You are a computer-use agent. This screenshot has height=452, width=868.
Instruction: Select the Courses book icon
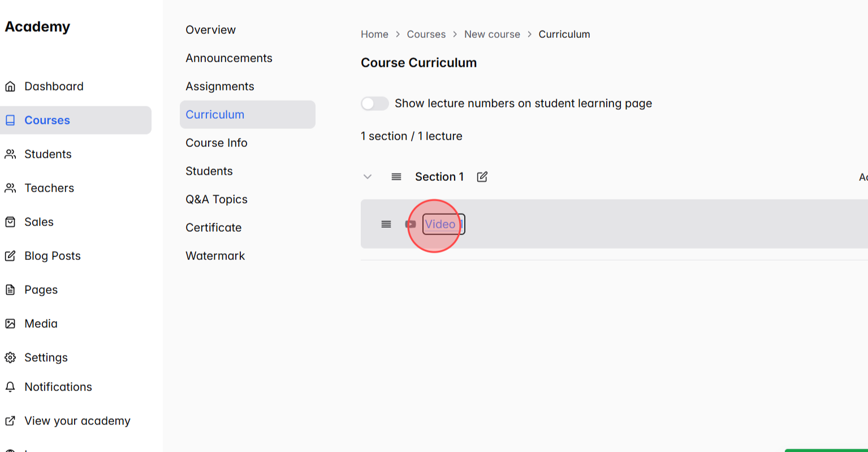[11, 120]
